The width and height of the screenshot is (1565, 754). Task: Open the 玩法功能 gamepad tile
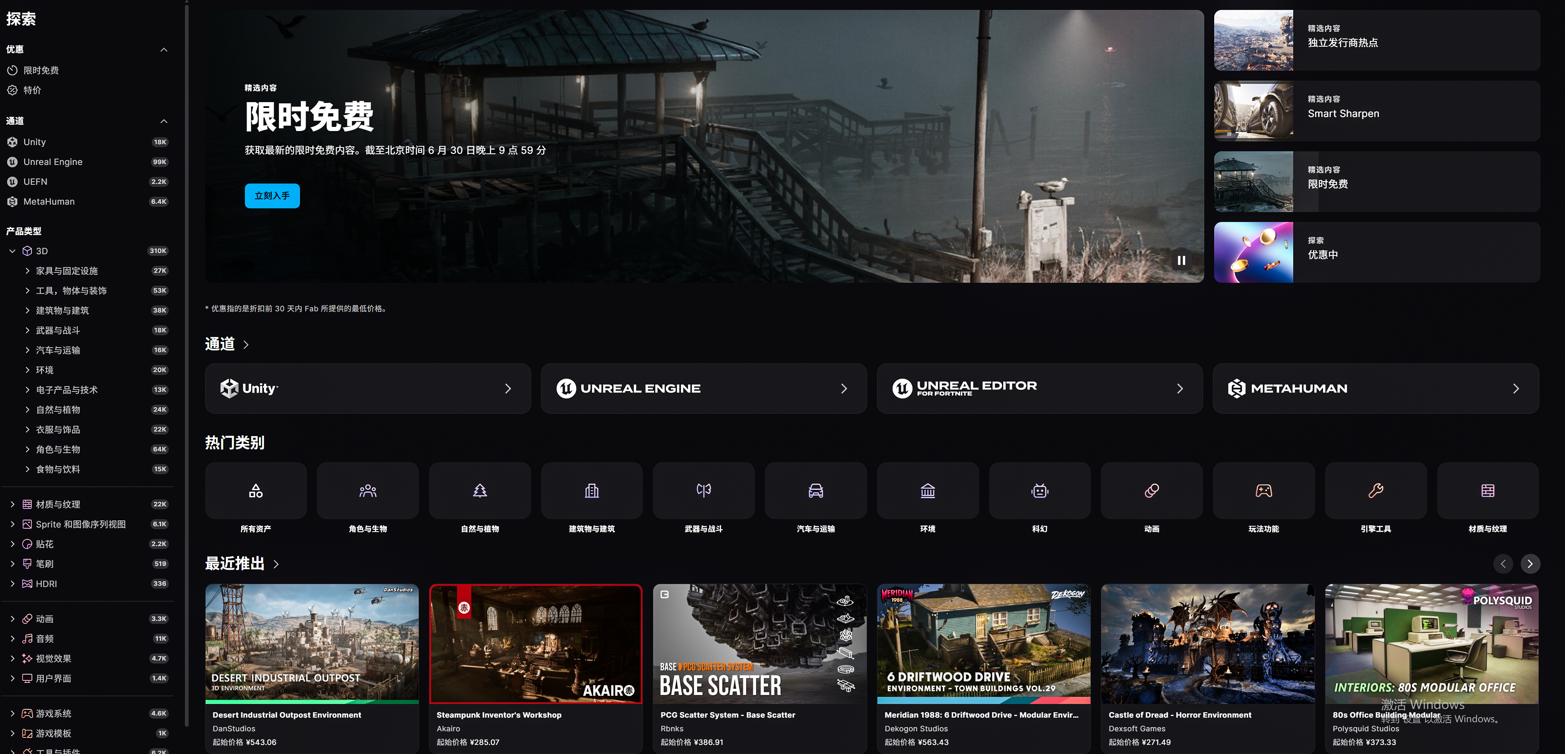click(1264, 491)
